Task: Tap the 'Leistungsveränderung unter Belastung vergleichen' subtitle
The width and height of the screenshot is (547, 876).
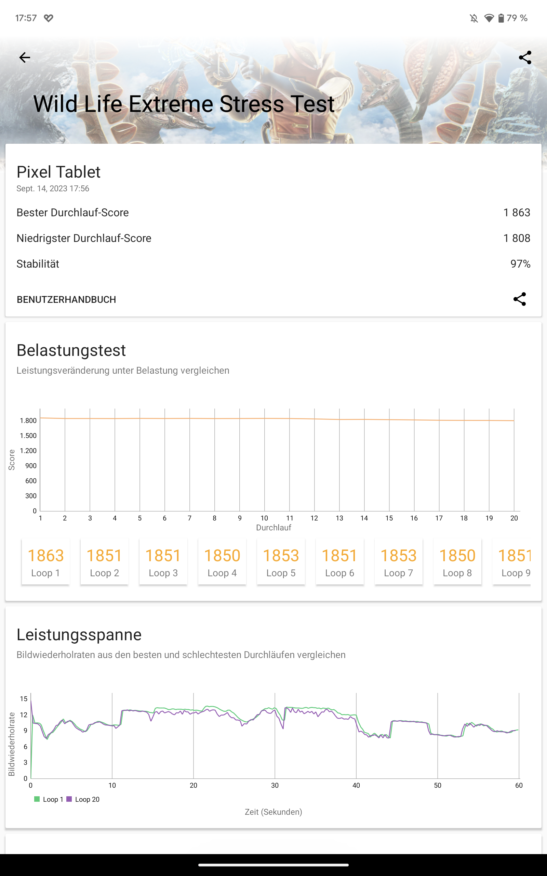Action: point(123,370)
